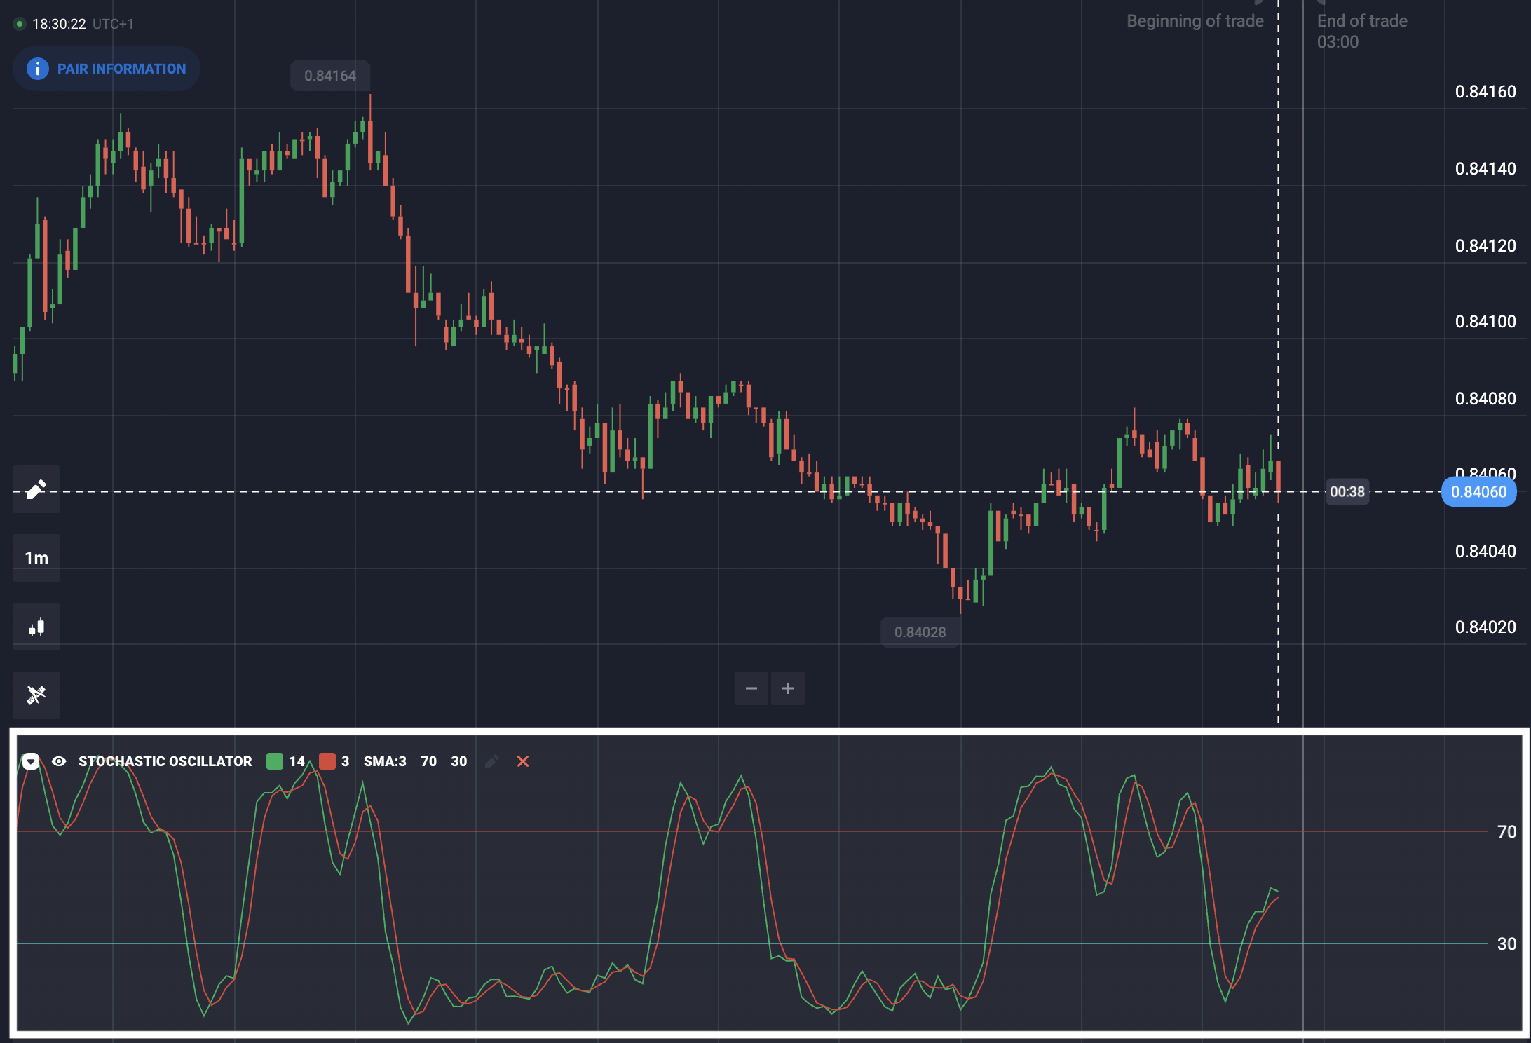Viewport: 1531px width, 1043px height.
Task: Click the %K period value 14
Action: point(297,761)
